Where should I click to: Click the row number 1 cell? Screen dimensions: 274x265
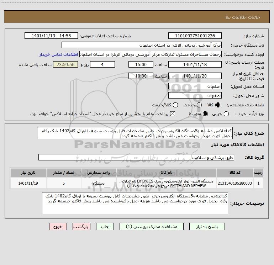coord(258,183)
